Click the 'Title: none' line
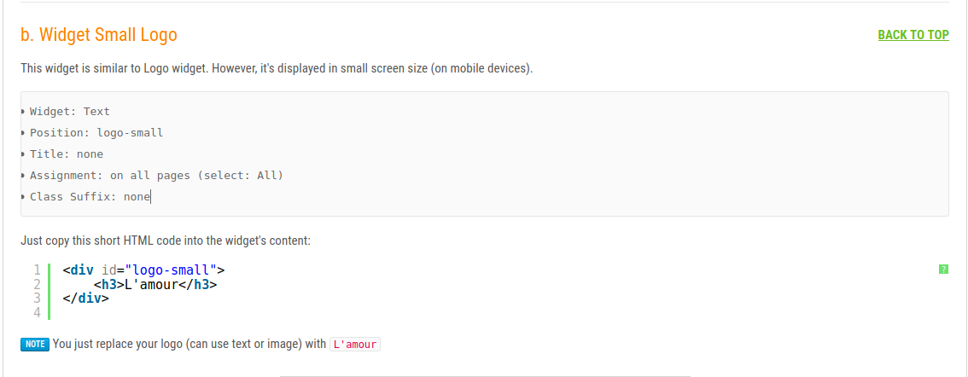Screen dimensions: 968x377 (66, 154)
